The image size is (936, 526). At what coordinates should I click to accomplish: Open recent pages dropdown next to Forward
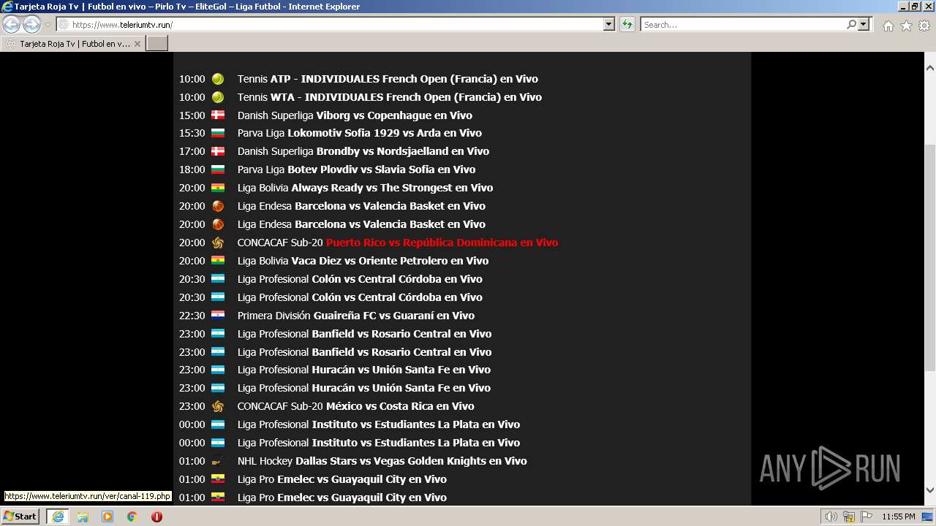(48, 25)
